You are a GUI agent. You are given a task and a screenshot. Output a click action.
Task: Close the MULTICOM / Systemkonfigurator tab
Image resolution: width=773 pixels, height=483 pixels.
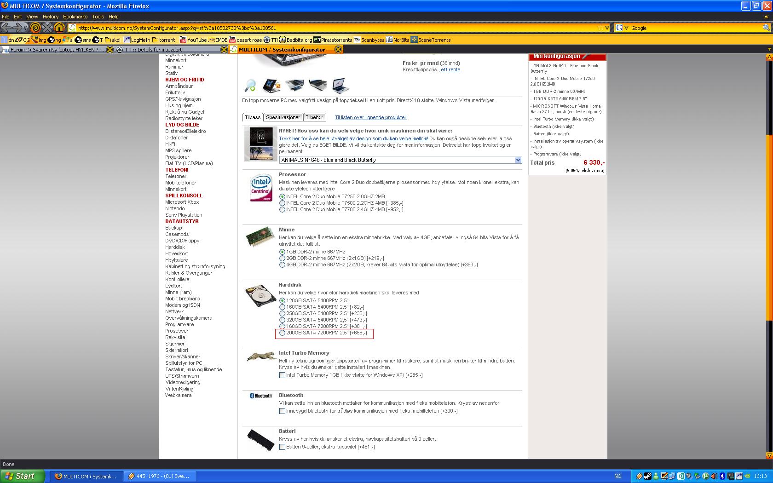[x=338, y=50]
